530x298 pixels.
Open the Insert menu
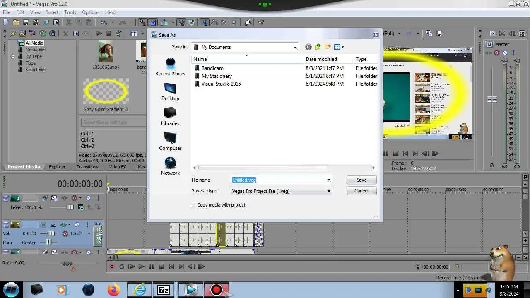(52, 12)
